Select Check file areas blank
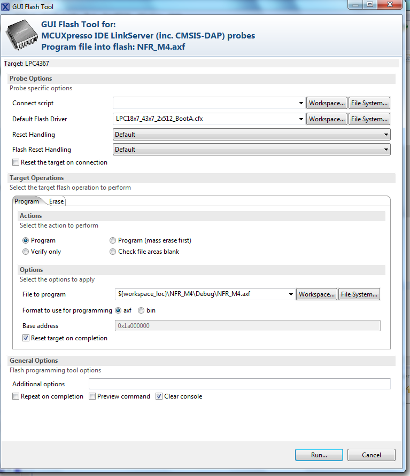Viewport: 410px width, 476px height. pyautogui.click(x=113, y=252)
